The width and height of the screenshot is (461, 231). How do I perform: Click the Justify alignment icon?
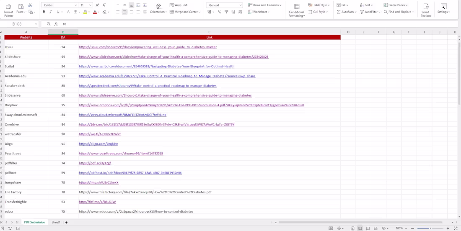(138, 12)
